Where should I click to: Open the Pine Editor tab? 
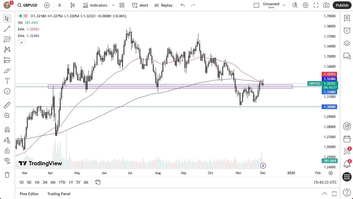(x=29, y=194)
